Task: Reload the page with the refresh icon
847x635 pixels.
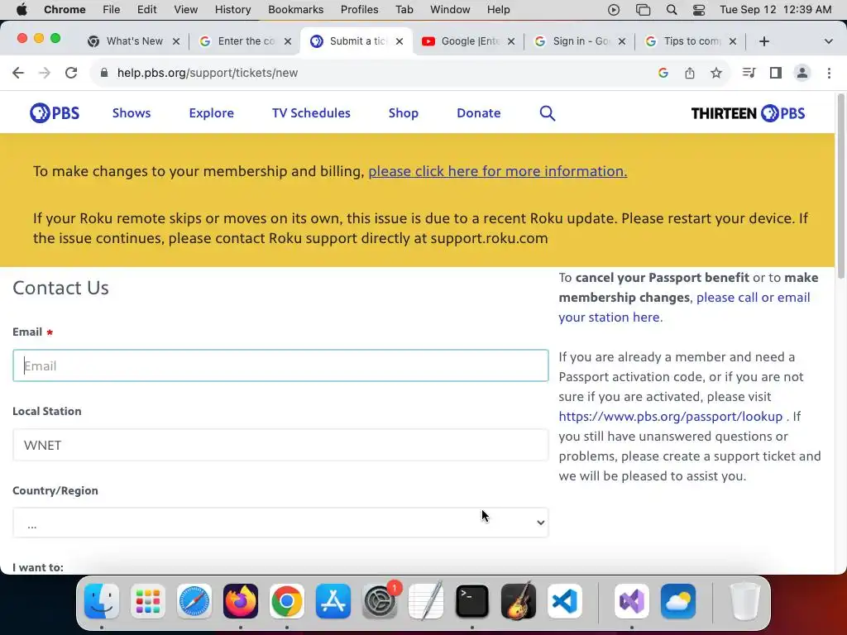Action: pyautogui.click(x=71, y=73)
